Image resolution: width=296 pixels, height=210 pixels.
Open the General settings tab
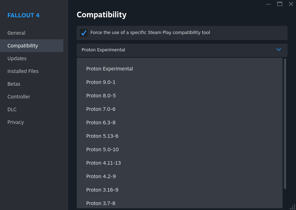(x=16, y=33)
